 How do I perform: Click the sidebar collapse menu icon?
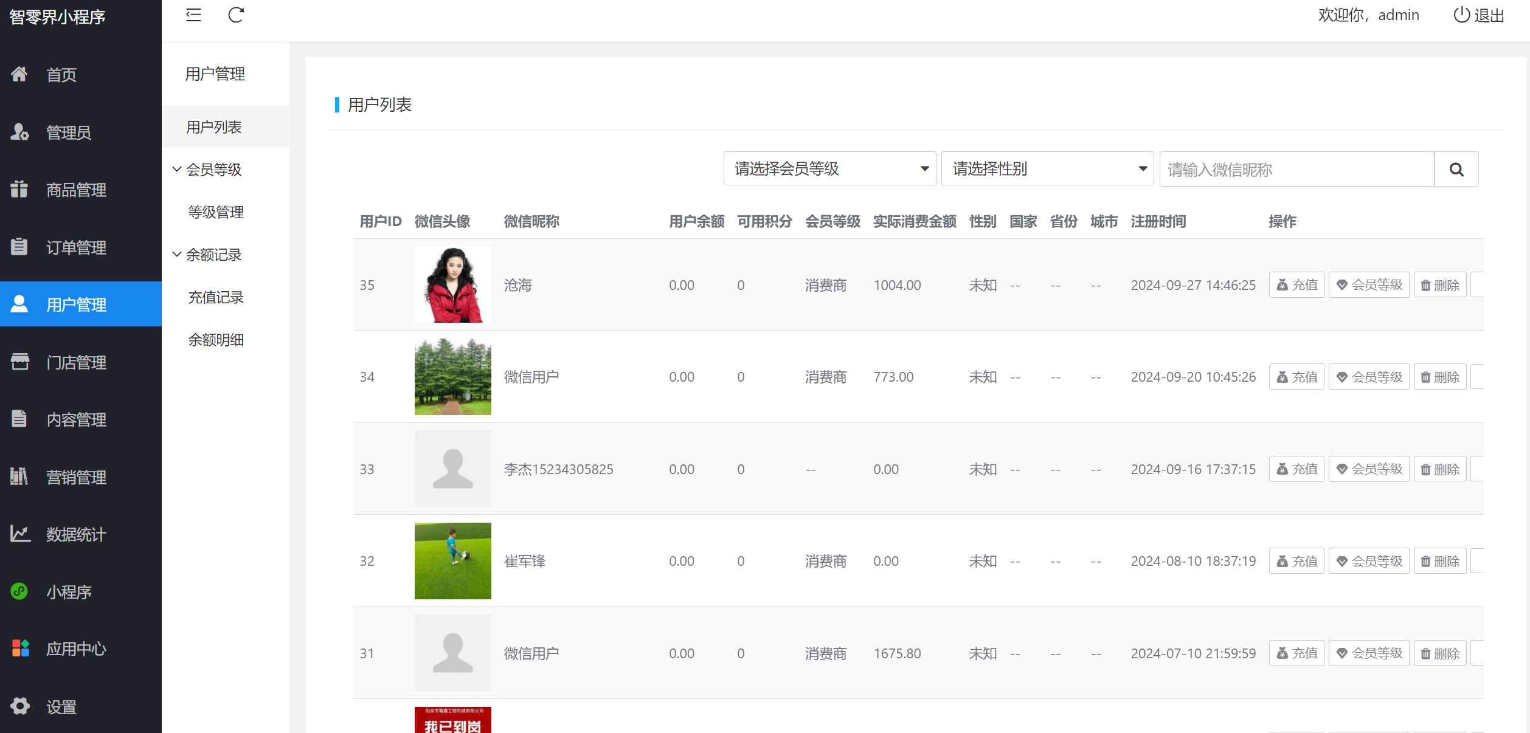point(193,15)
